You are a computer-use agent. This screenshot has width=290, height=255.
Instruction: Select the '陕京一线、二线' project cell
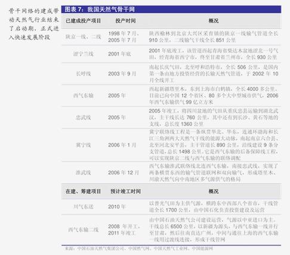pos(84,37)
